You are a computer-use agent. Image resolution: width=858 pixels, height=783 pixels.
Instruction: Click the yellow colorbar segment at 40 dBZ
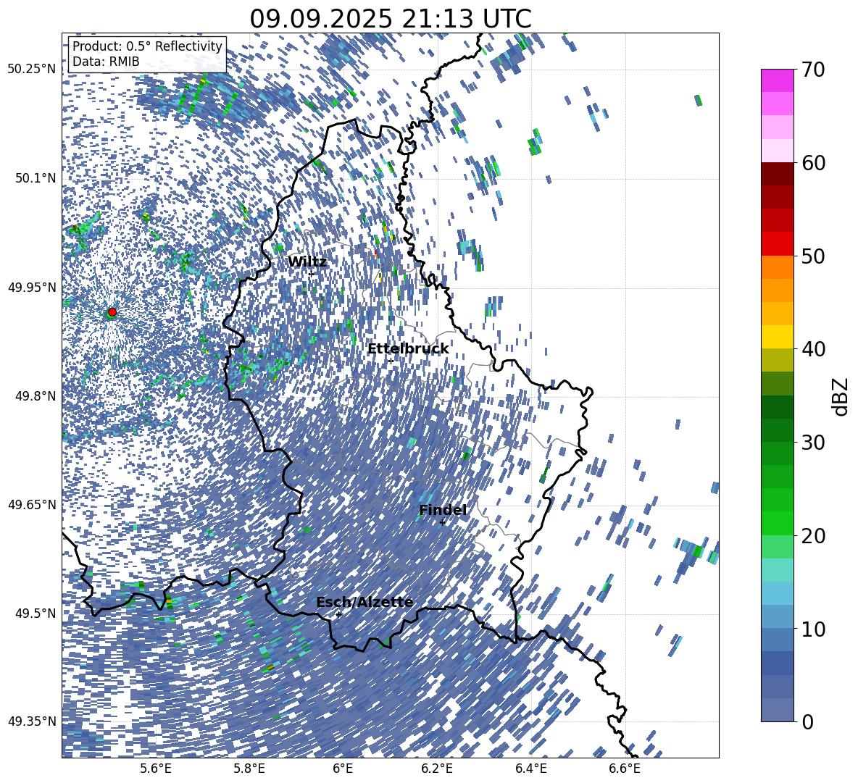[778, 336]
